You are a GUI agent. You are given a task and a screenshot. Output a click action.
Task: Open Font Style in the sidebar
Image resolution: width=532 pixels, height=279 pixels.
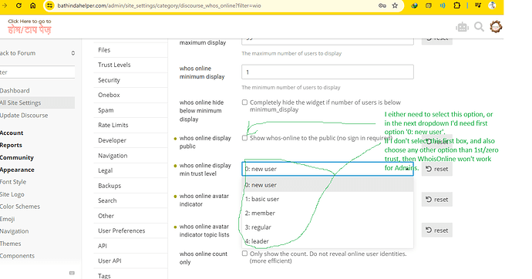tap(13, 182)
